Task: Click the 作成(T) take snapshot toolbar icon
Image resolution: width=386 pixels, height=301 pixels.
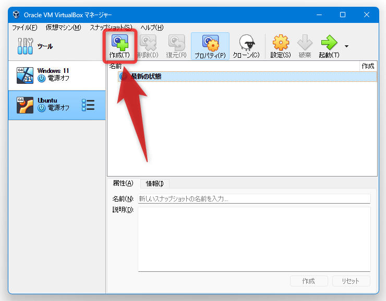Action: [x=119, y=43]
